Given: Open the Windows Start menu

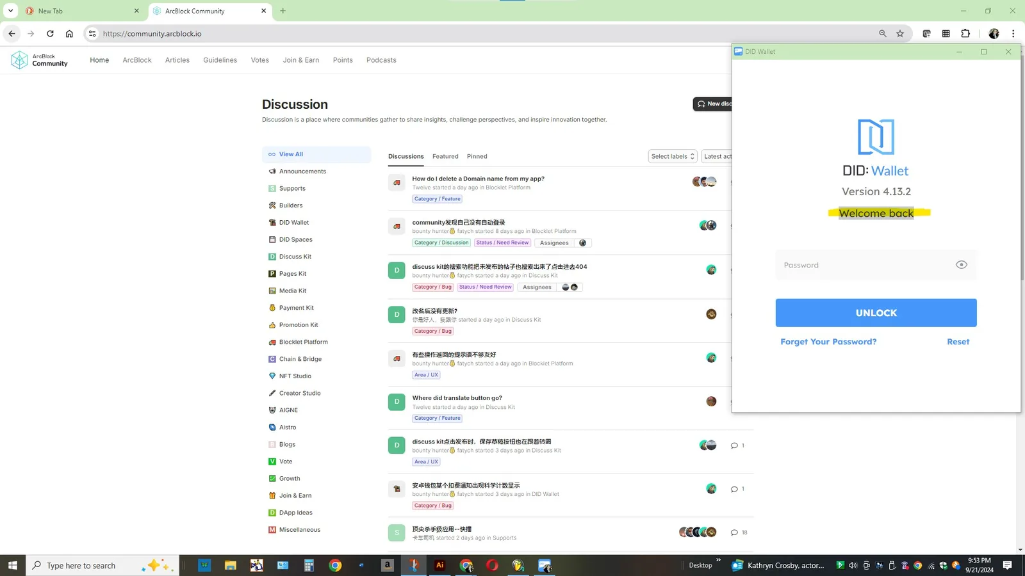Looking at the screenshot, I should click(x=12, y=565).
